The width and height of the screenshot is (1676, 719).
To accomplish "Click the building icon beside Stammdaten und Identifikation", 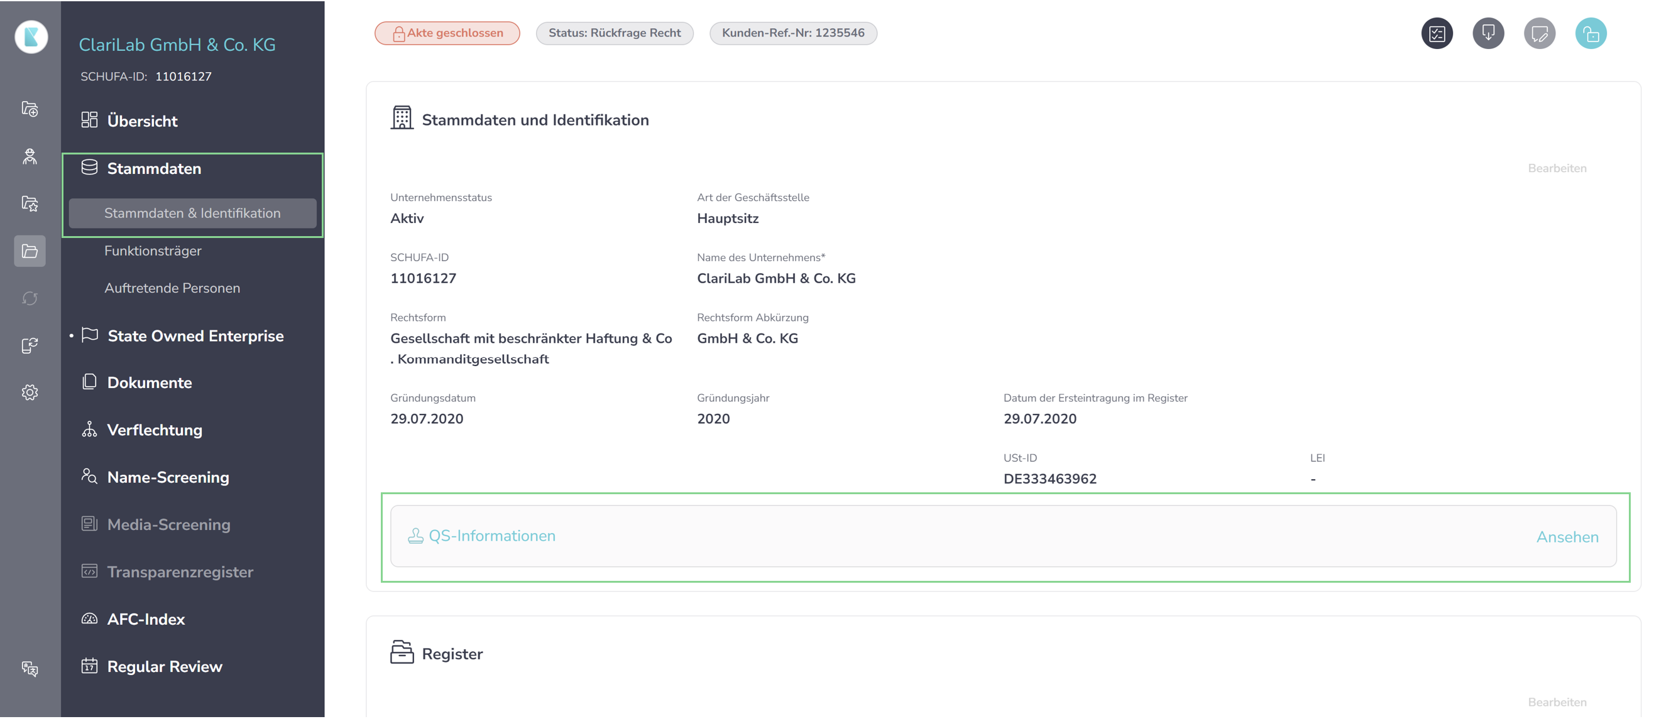I will pos(402,118).
